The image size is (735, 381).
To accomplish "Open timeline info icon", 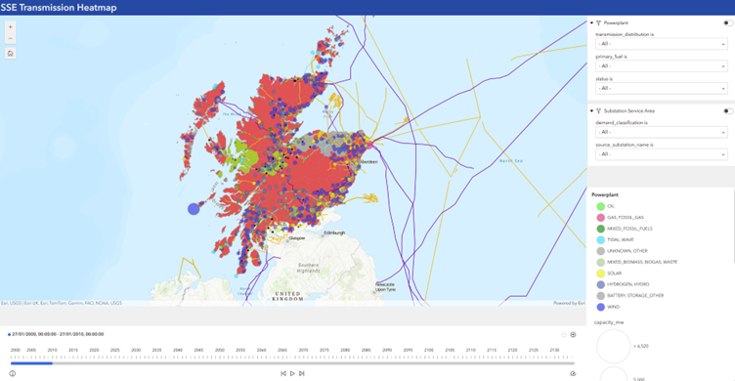I will click(x=12, y=373).
